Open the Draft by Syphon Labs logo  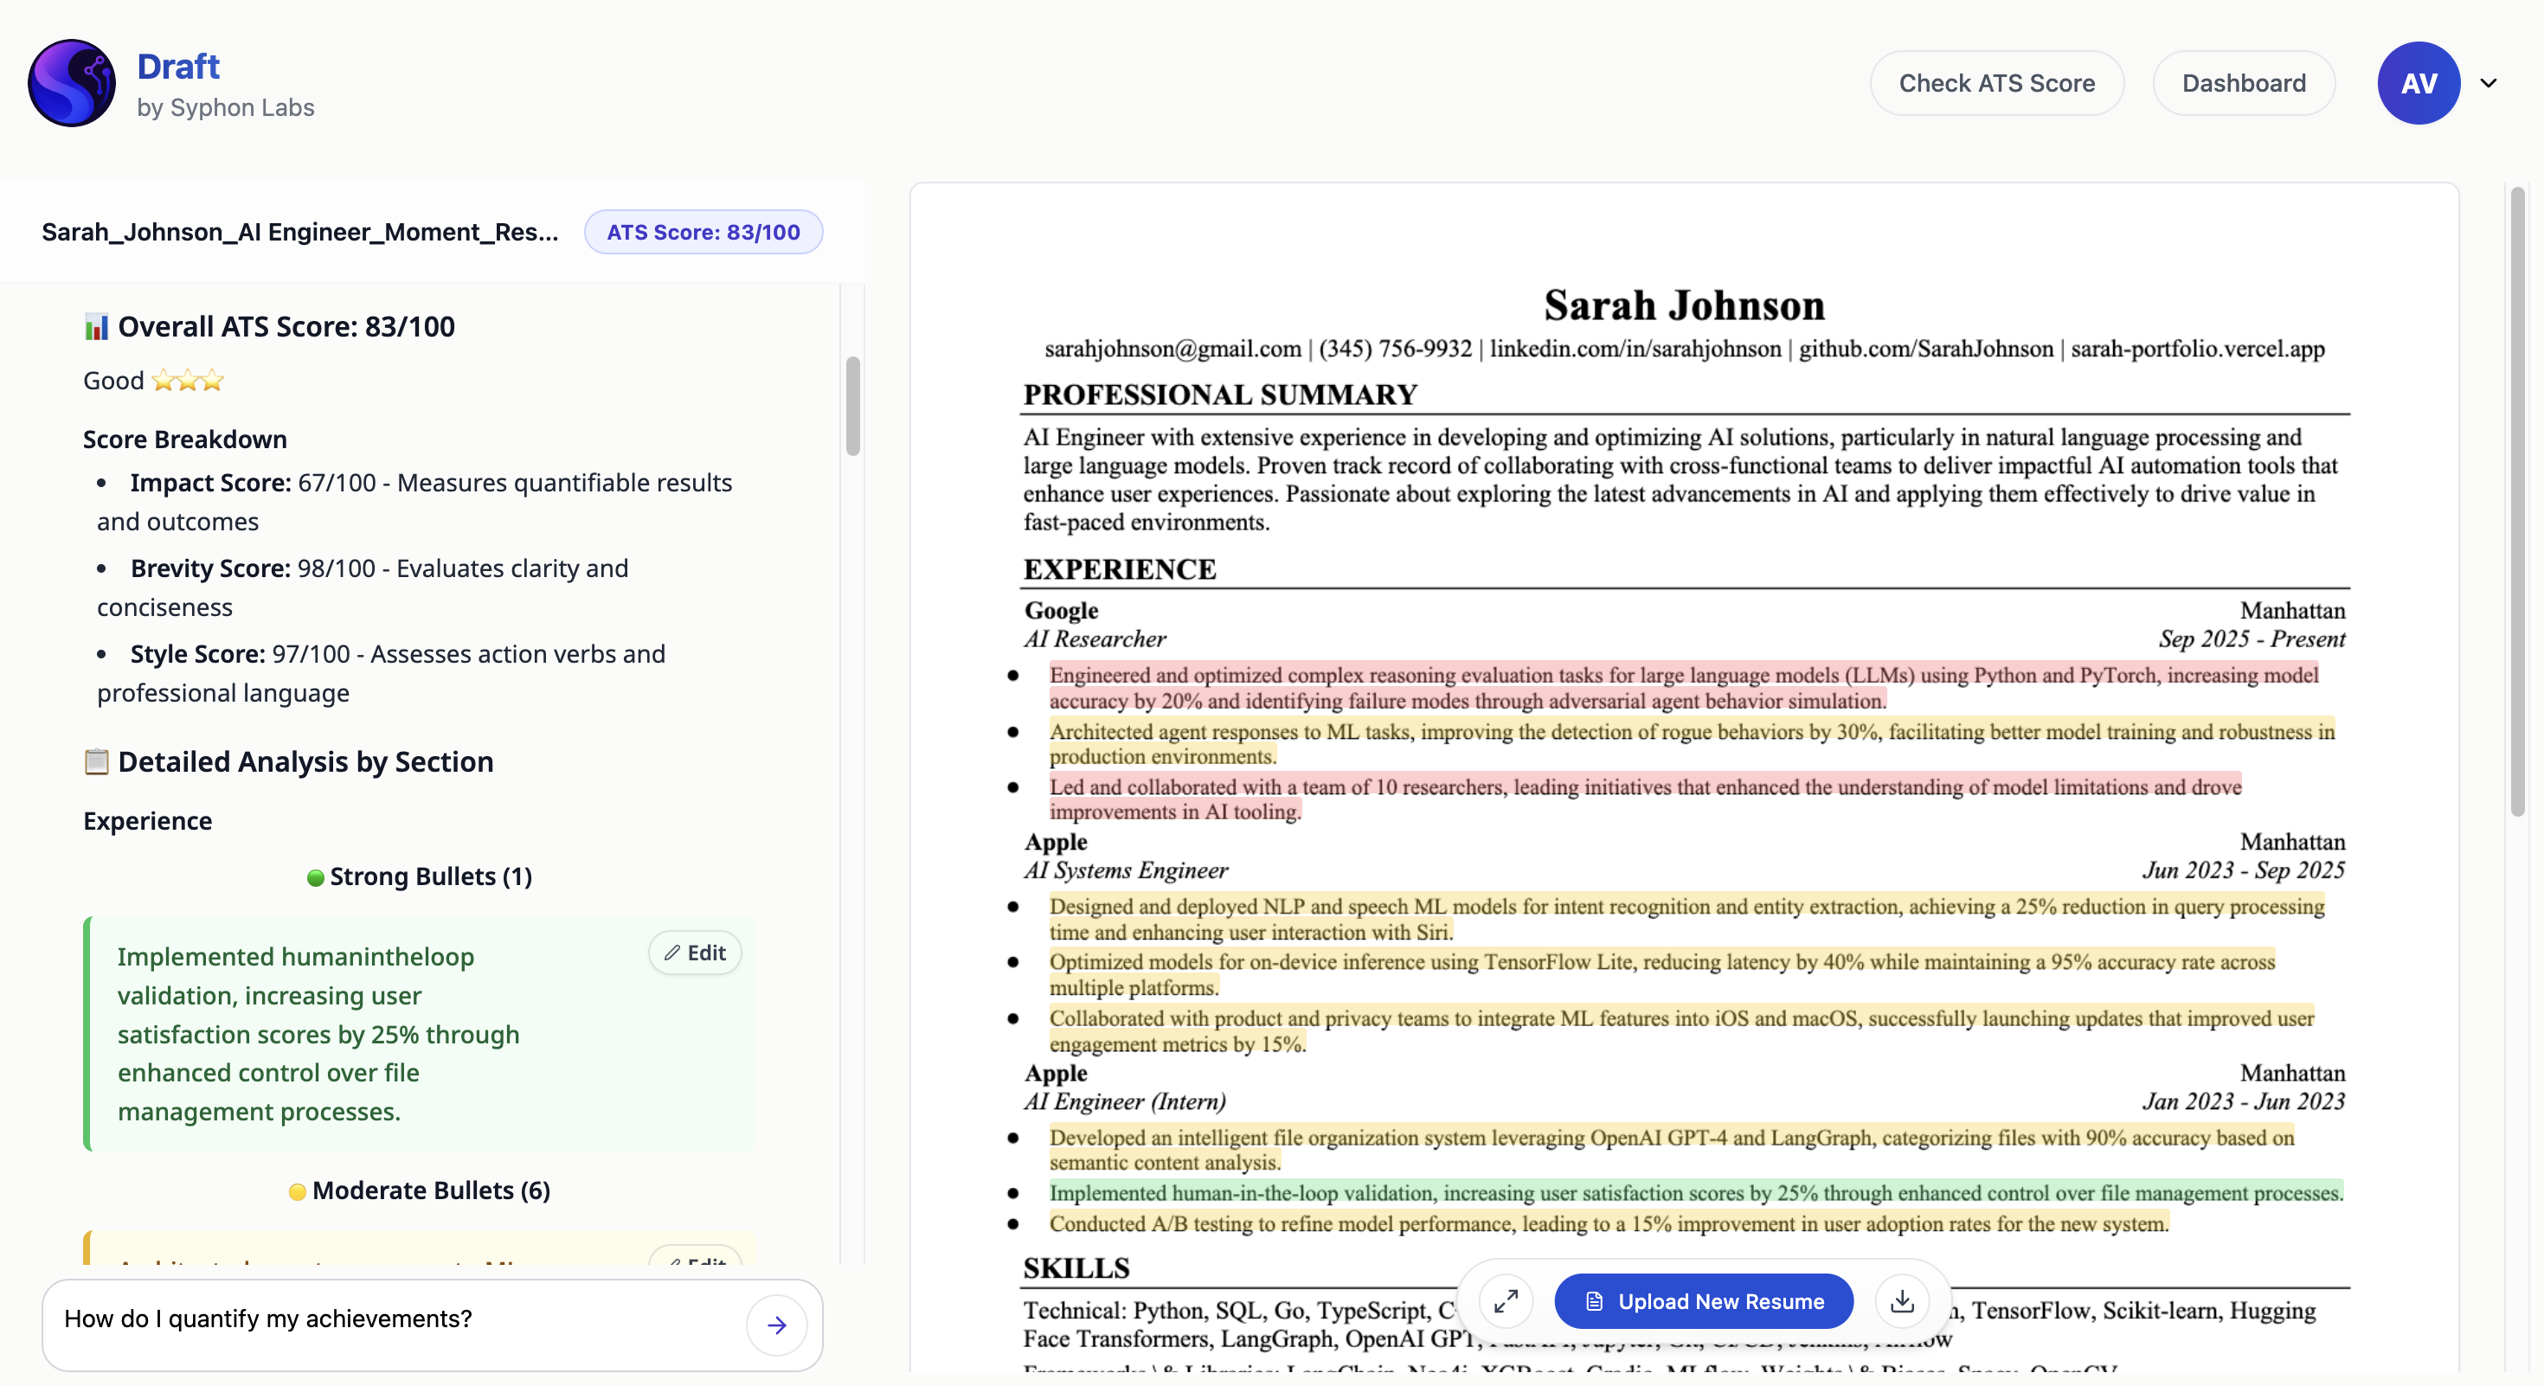click(x=70, y=83)
